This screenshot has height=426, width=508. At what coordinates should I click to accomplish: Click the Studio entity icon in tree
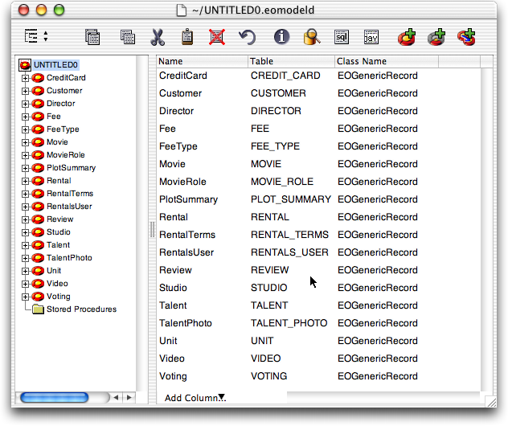coord(38,232)
